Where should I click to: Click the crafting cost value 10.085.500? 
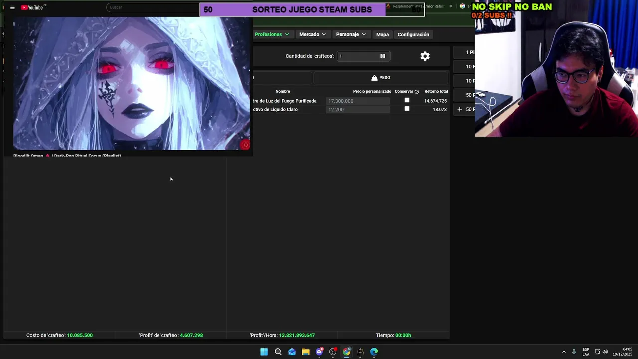pyautogui.click(x=80, y=335)
